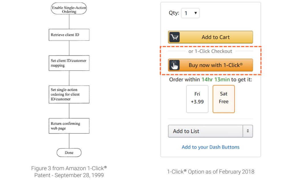Image resolution: width=292 pixels, height=186 pixels.
Task: Select Saturday Free delivery option
Action: (x=224, y=99)
